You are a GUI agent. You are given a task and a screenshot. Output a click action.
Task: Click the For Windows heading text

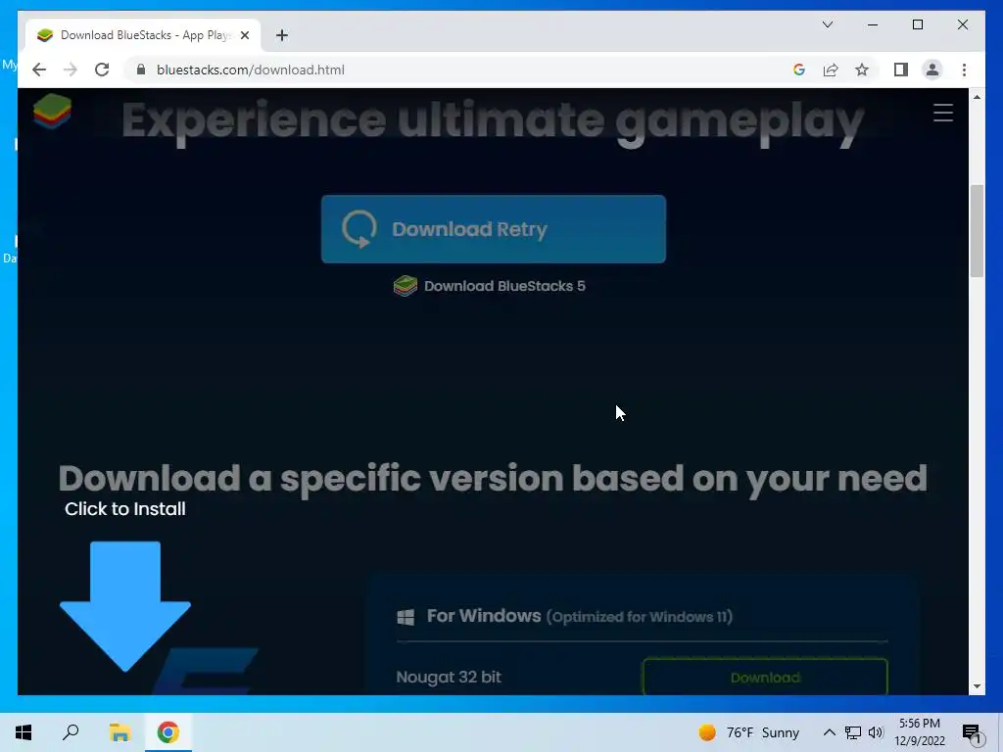484,616
